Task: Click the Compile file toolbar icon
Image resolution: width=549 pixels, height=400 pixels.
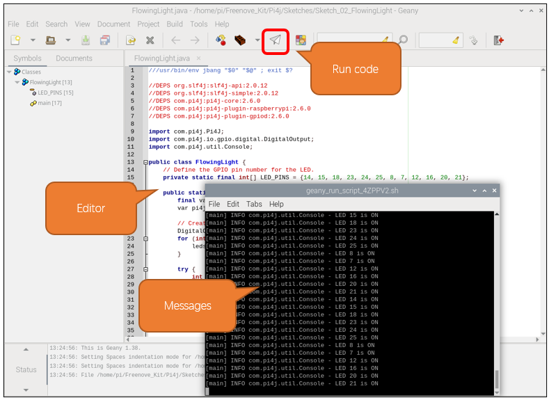Action: 221,40
